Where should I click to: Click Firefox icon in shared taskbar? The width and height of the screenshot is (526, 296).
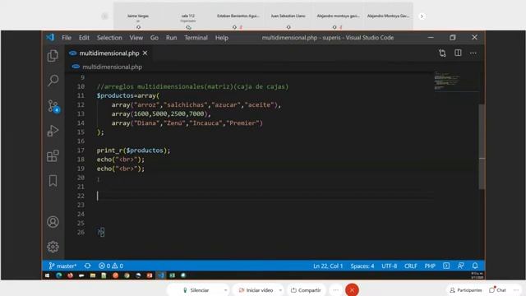point(70,275)
